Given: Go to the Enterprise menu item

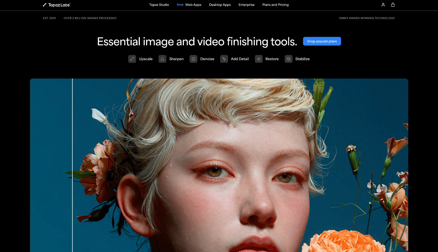Looking at the screenshot, I should (246, 5).
